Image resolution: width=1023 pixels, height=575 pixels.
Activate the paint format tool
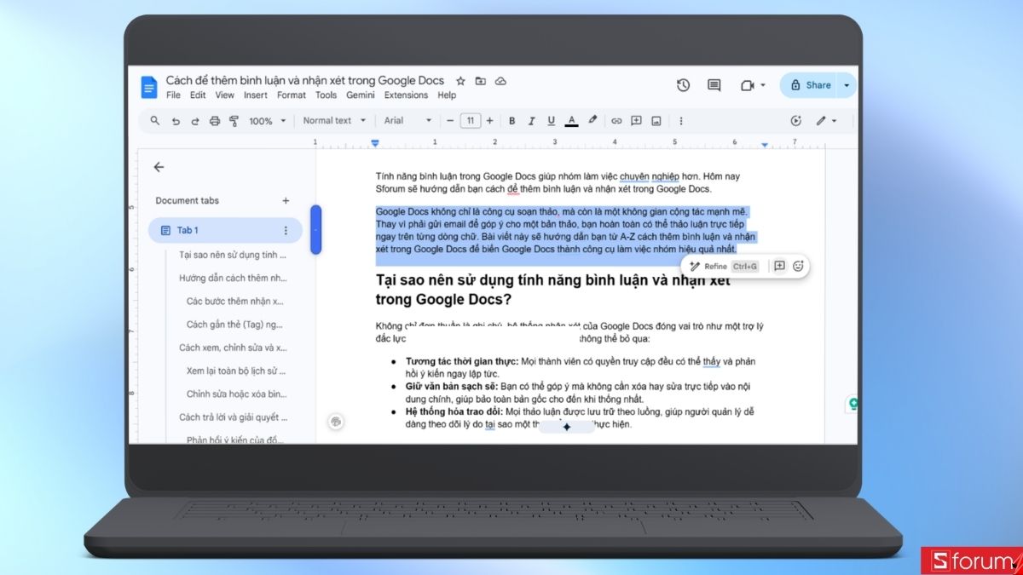click(x=234, y=121)
